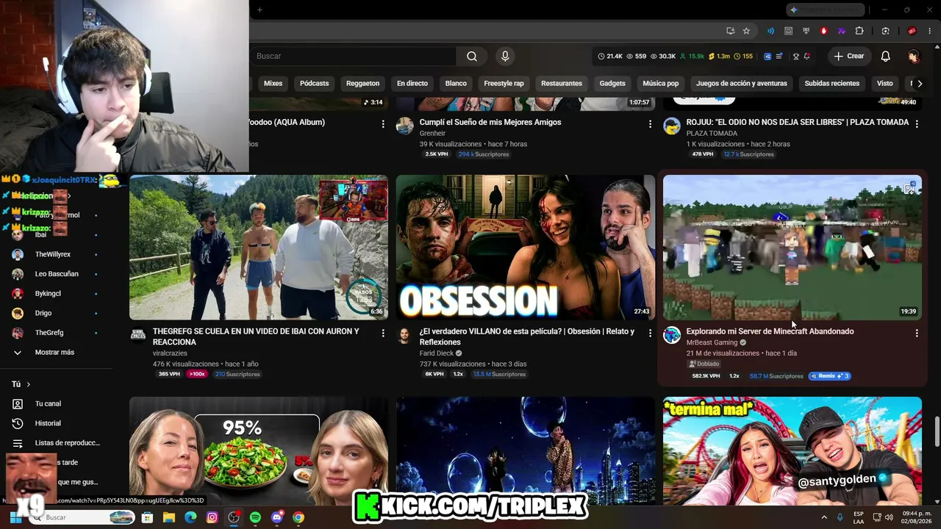The image size is (941, 529).
Task: Select the Gadgets filter chip
Action: pyautogui.click(x=612, y=84)
